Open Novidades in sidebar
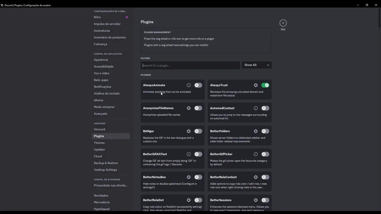This screenshot has height=214, width=381. click(x=111, y=196)
